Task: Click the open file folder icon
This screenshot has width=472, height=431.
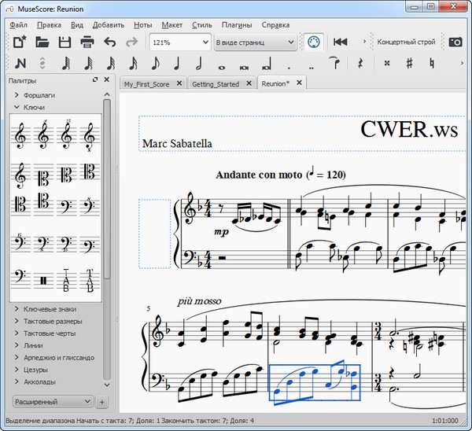Action: point(42,42)
